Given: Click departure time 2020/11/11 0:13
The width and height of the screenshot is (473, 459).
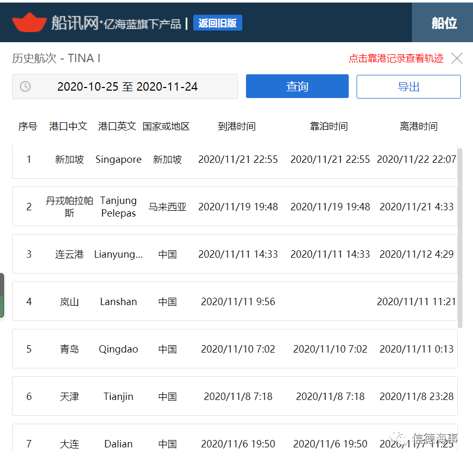Looking at the screenshot, I should tap(417, 349).
